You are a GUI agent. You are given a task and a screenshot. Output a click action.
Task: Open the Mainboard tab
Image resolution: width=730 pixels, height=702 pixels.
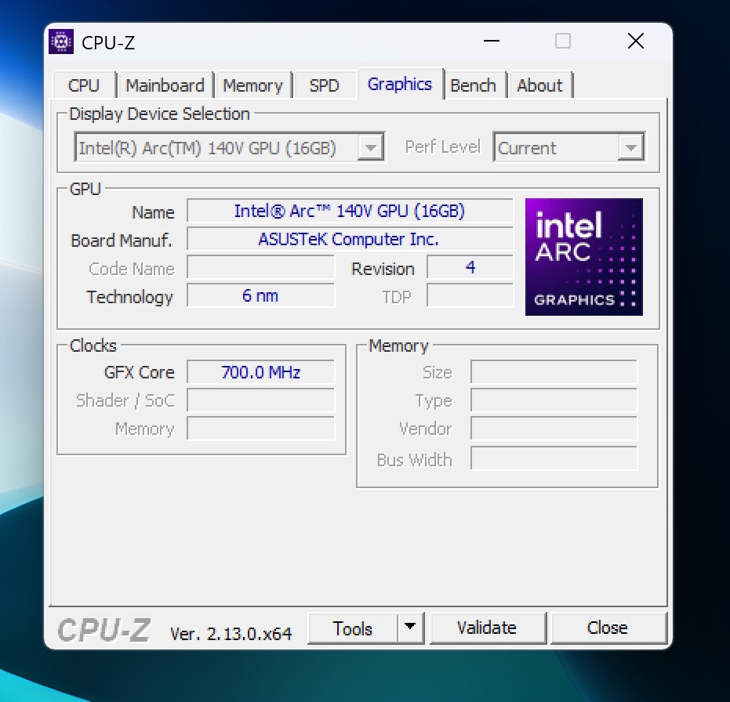(165, 85)
